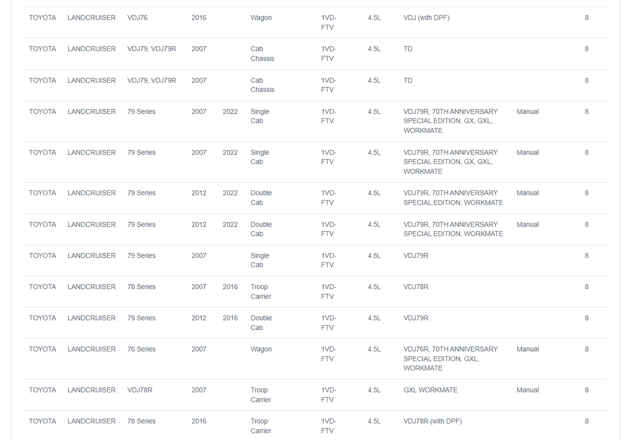Click "Manual" in the 76 Series row
The height and width of the screenshot is (440, 628).
(528, 349)
